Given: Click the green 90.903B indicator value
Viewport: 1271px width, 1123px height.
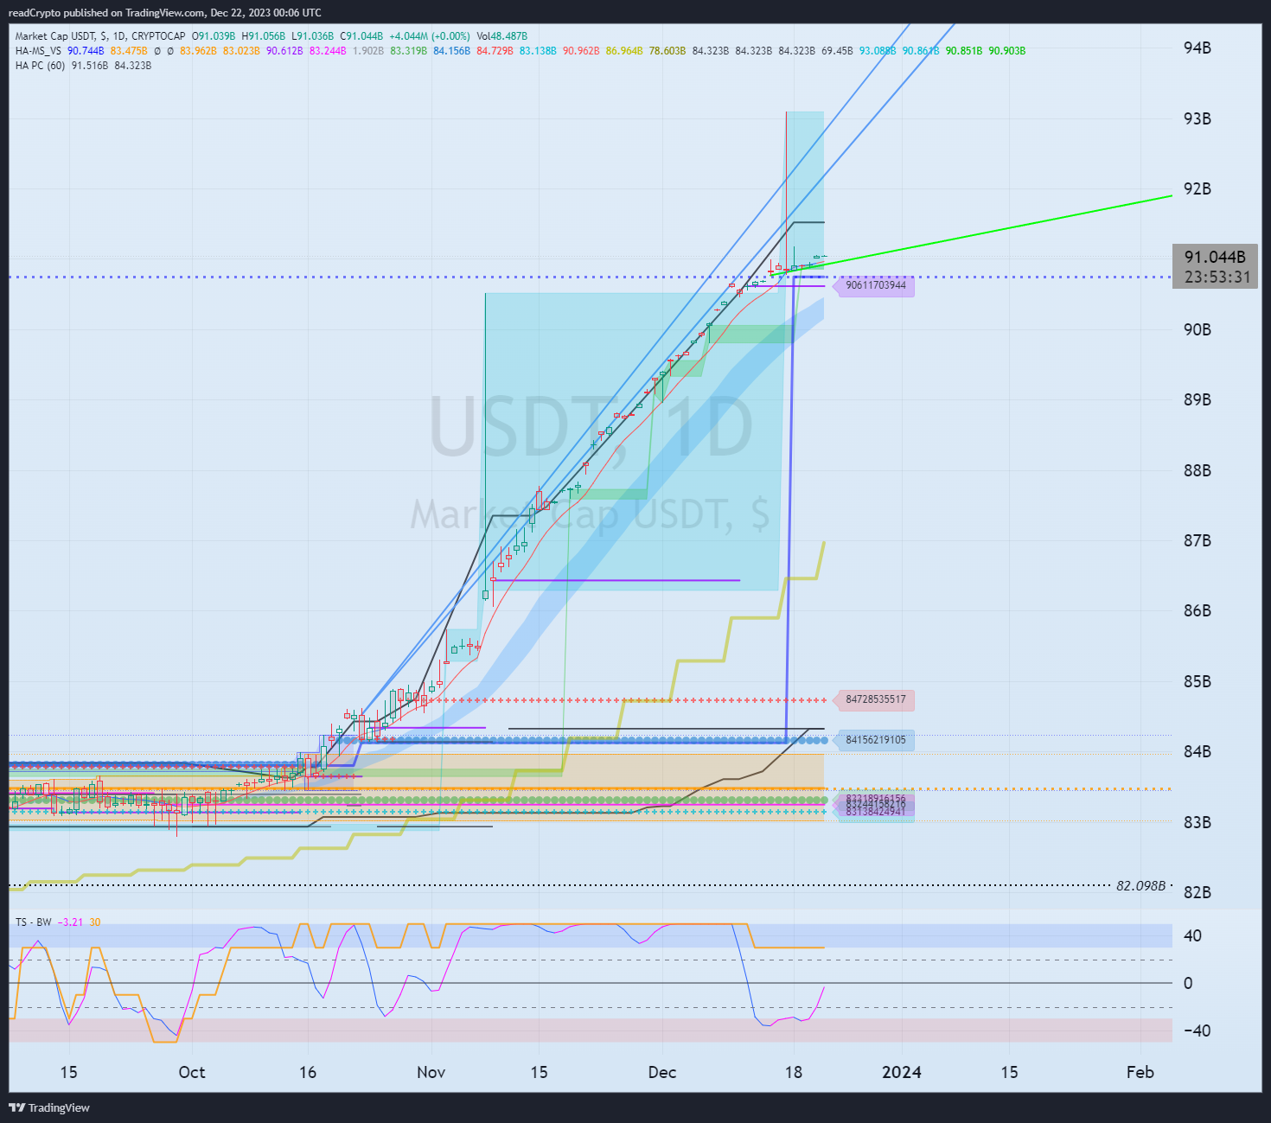Looking at the screenshot, I should (1007, 51).
